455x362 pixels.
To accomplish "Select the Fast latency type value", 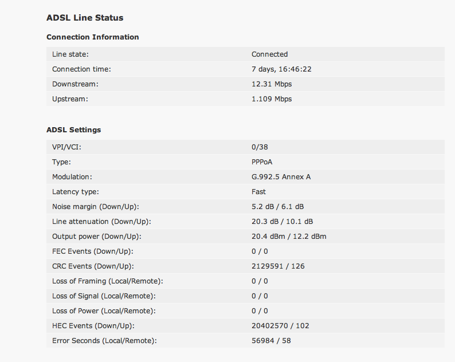I will [x=258, y=192].
